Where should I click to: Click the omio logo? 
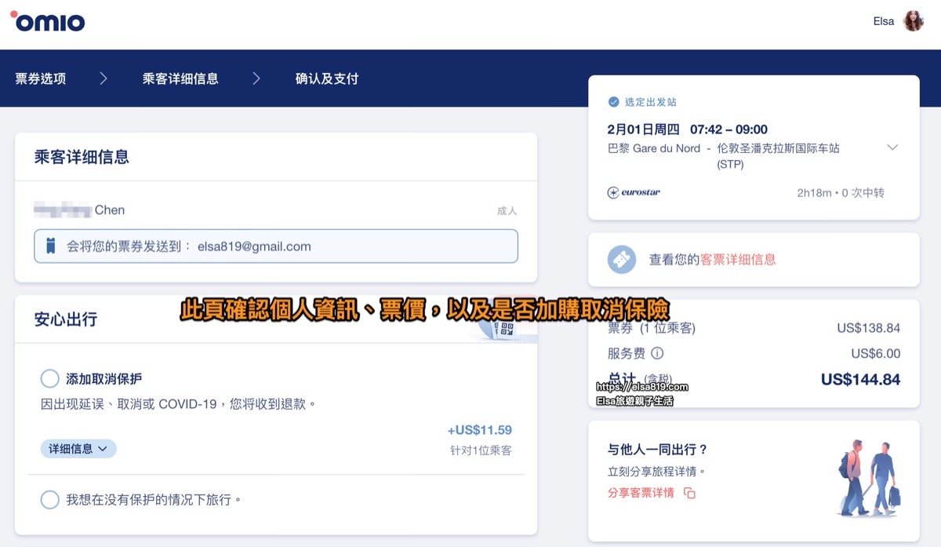click(x=47, y=22)
